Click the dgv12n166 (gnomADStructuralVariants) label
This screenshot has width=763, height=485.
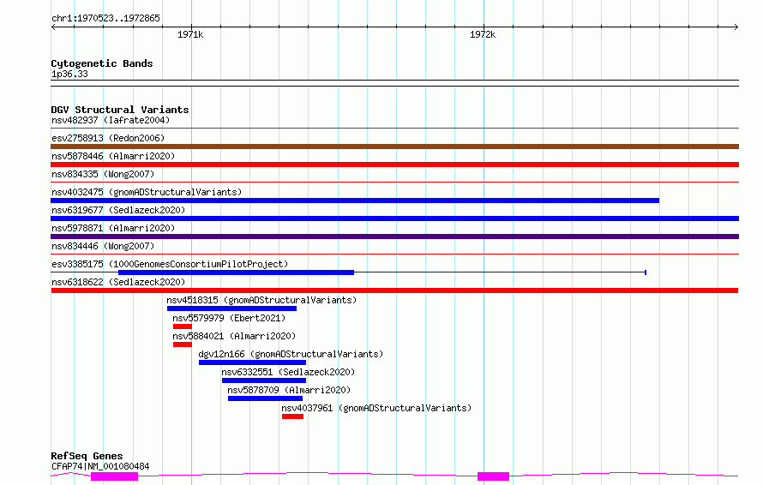click(291, 354)
